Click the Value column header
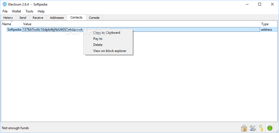Image resolution: width=279 pixels, height=133 pixels. click(141, 24)
